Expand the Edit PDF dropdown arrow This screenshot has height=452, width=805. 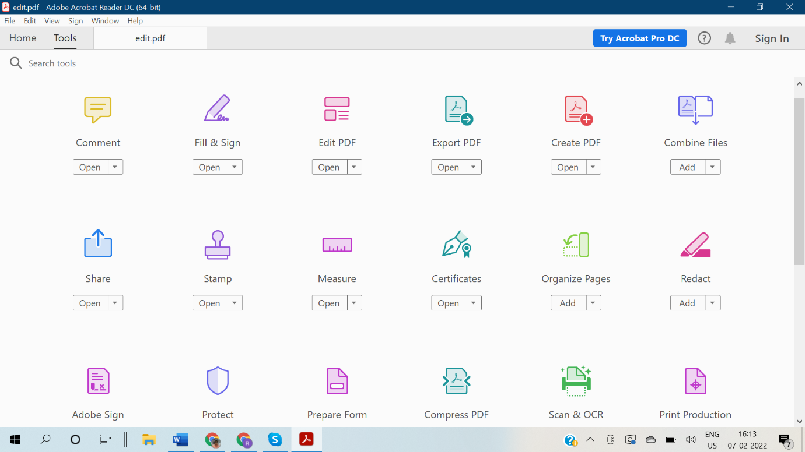[x=355, y=167]
